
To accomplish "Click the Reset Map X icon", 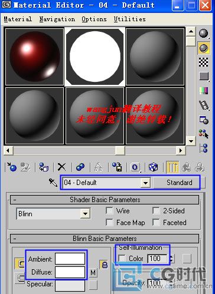I will pyautogui.click(x=62, y=167).
